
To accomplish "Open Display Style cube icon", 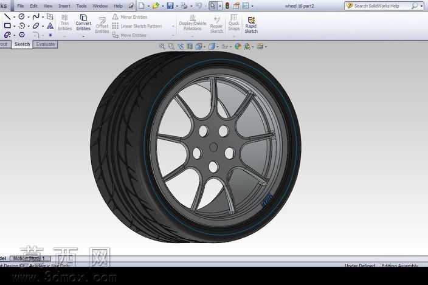I will (212, 46).
